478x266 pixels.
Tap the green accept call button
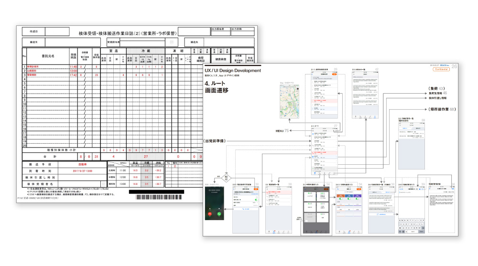(x=219, y=214)
